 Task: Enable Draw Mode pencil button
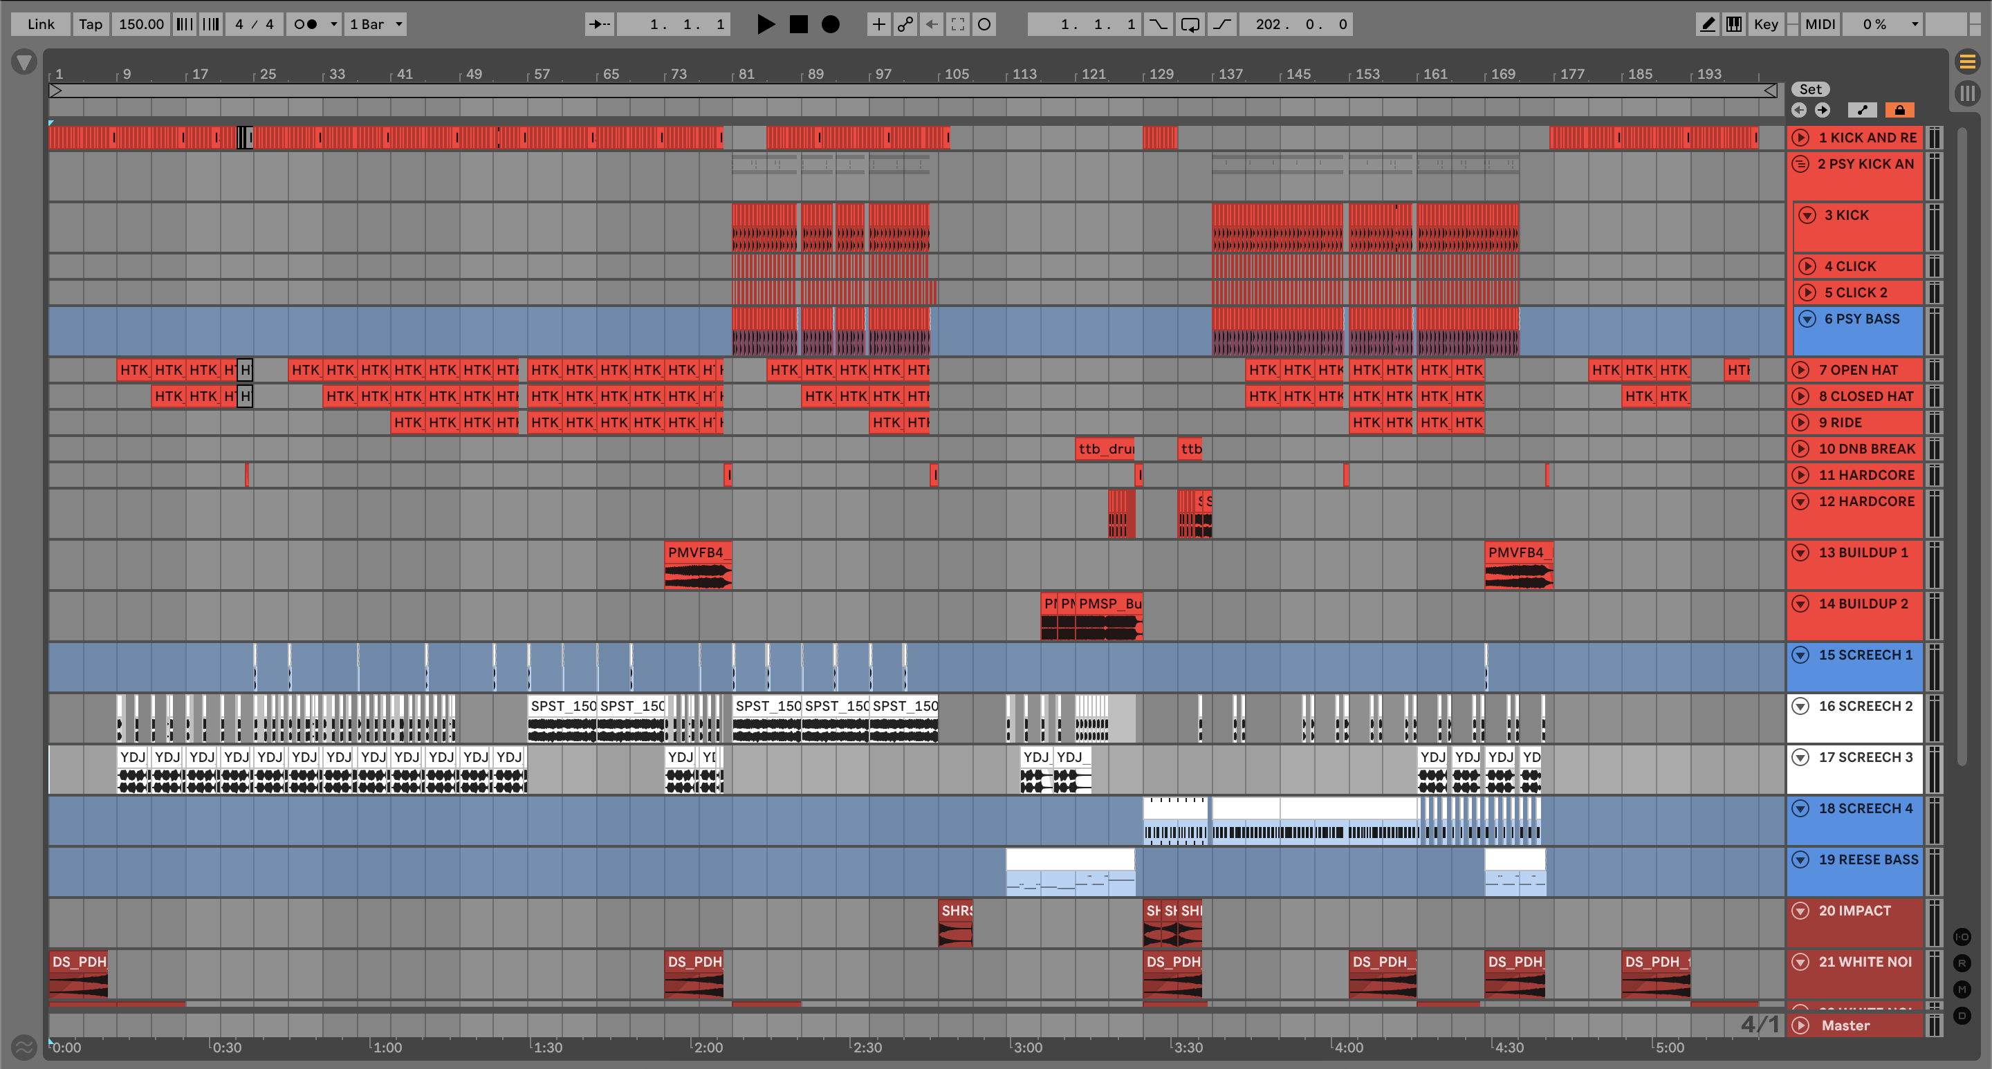(x=1708, y=24)
